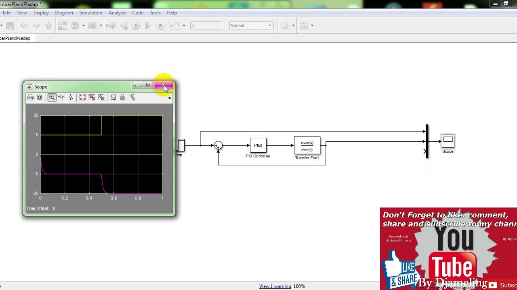Viewport: 517px width, 290px height.
Task: Click Scope toolbar dock arrow
Action: 169,98
